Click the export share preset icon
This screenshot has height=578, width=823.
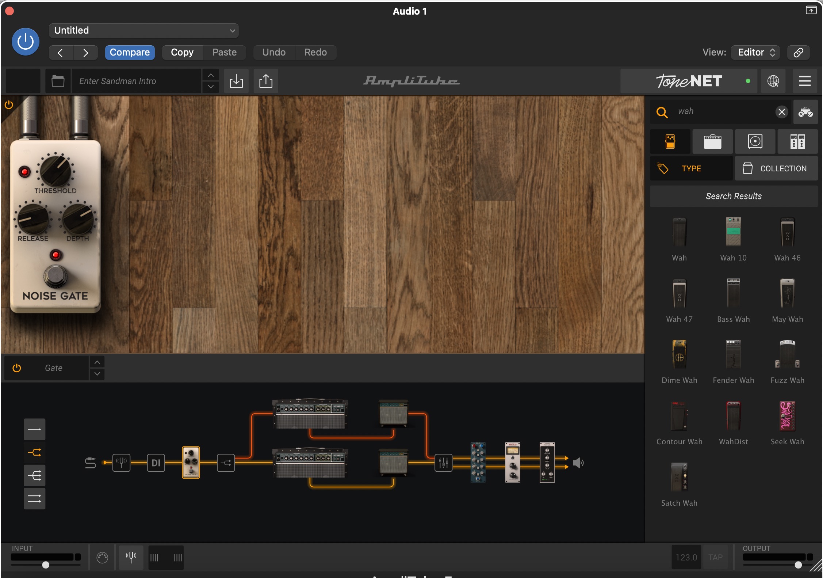click(266, 81)
